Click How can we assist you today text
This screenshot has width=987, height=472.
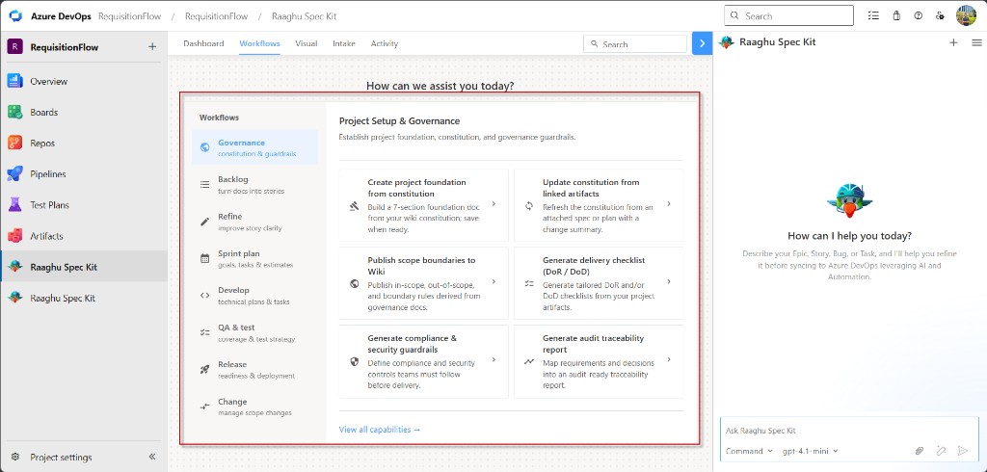pos(440,86)
